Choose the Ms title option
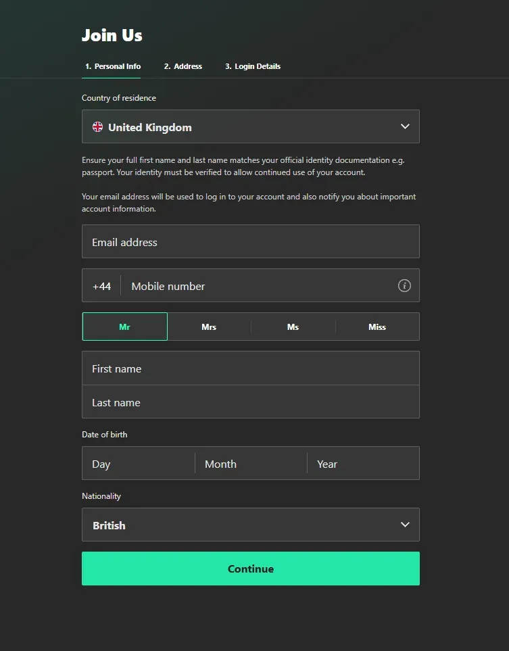Screen dimensions: 509x651 293,327
